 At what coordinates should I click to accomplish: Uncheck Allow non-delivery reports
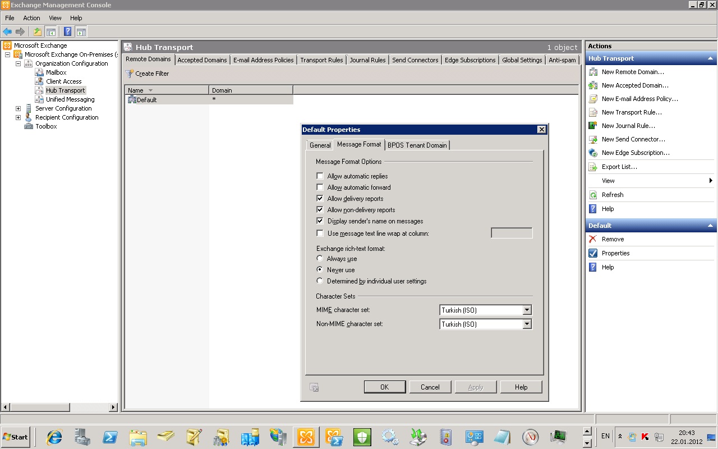tap(320, 210)
